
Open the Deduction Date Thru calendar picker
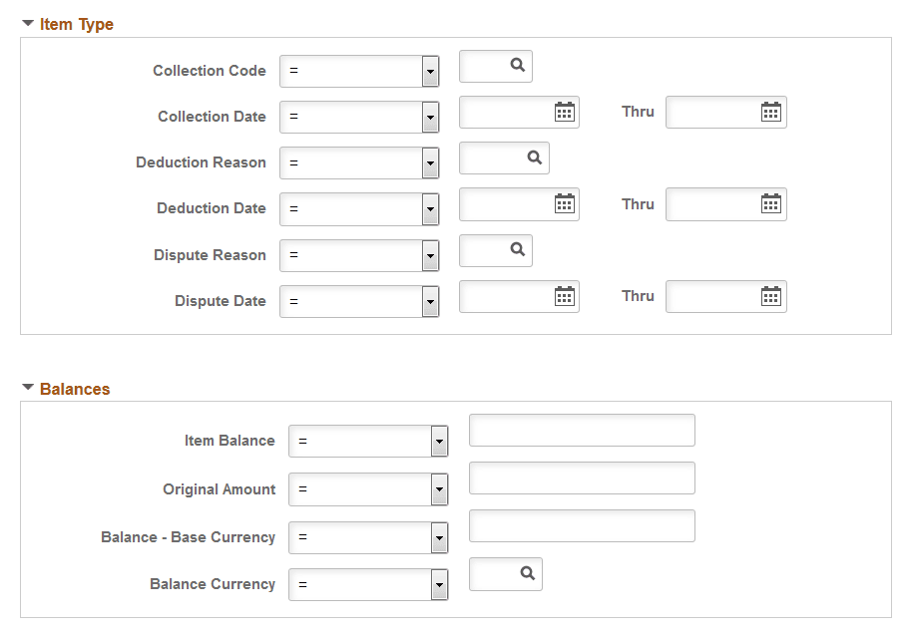click(x=770, y=203)
